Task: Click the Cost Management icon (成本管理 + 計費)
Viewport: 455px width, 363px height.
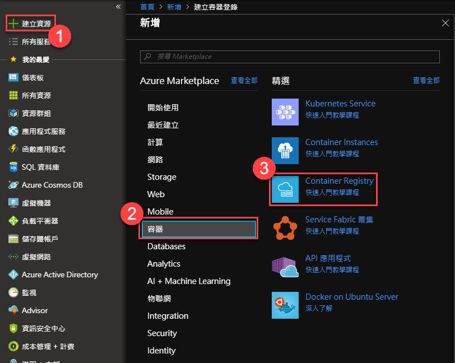Action: click(x=13, y=346)
